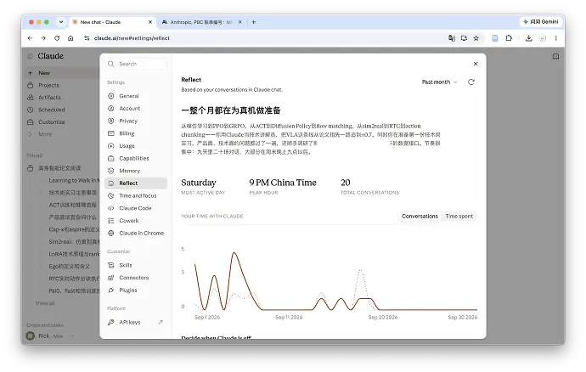Image resolution: width=586 pixels, height=372 pixels.
Task: Click the settings Search field
Action: (136, 64)
